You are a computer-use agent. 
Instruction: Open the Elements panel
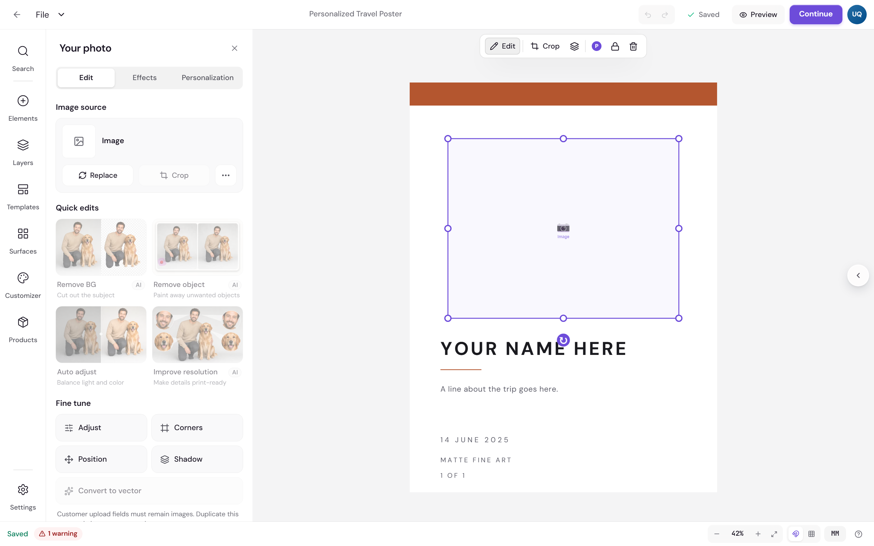tap(23, 108)
